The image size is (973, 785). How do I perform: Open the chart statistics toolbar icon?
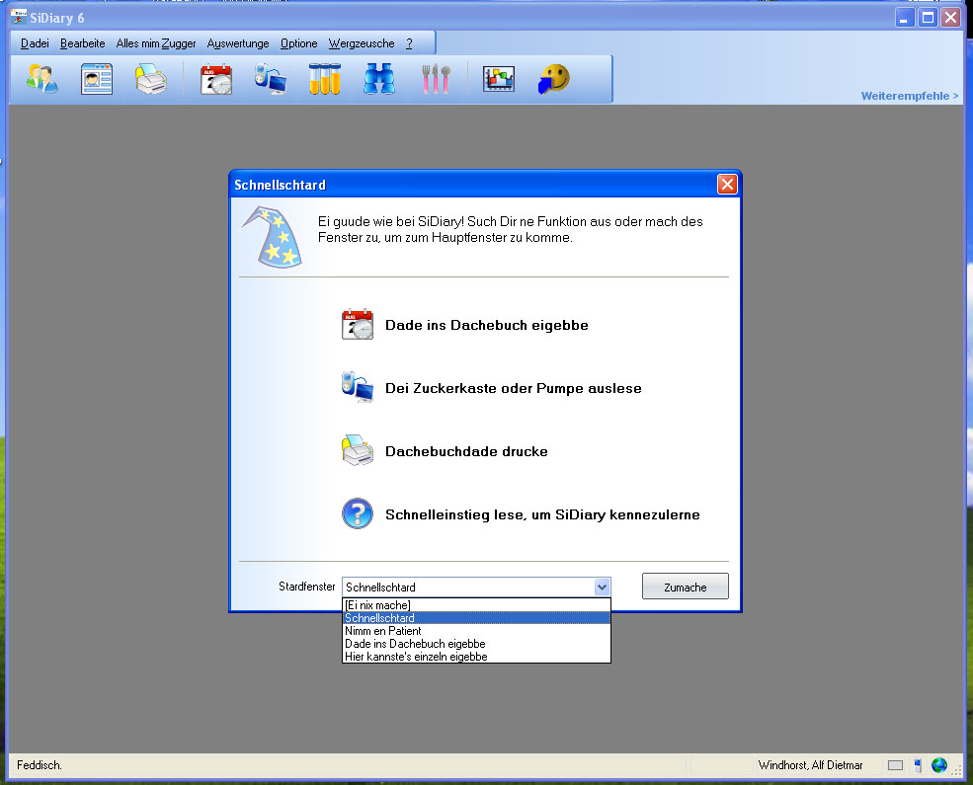498,79
